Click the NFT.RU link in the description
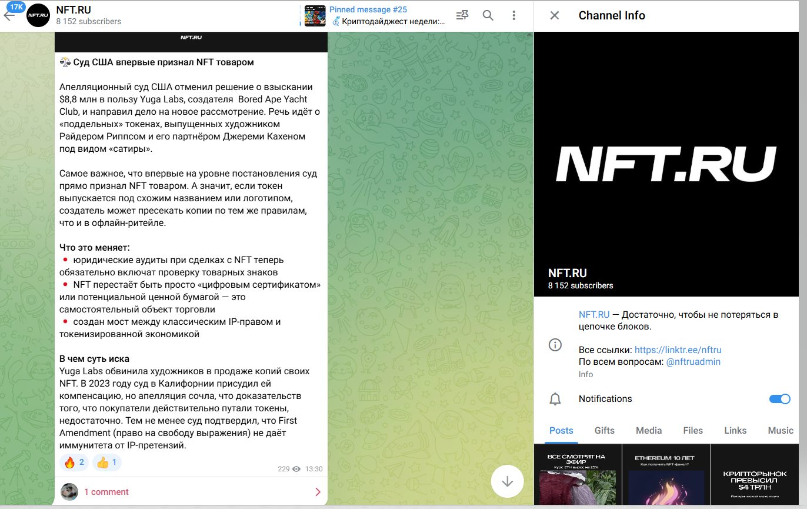The width and height of the screenshot is (807, 509). [594, 315]
